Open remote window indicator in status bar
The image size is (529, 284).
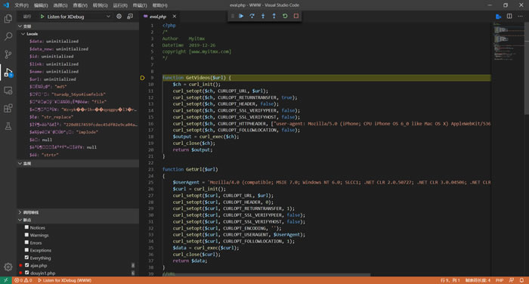pos(6,280)
